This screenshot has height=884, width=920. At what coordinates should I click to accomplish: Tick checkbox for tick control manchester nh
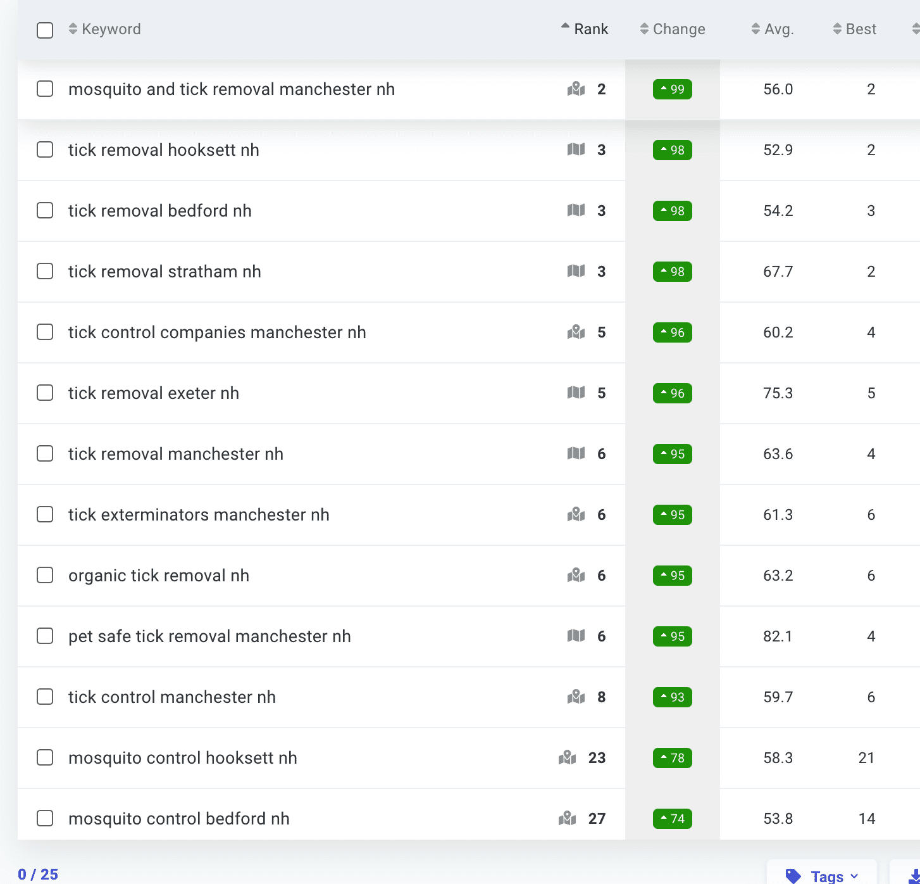point(45,697)
